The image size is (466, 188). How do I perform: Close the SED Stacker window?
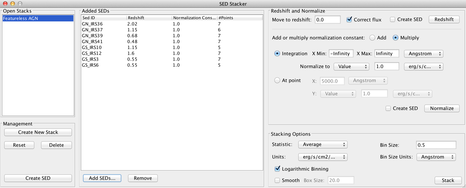tap(5, 4)
